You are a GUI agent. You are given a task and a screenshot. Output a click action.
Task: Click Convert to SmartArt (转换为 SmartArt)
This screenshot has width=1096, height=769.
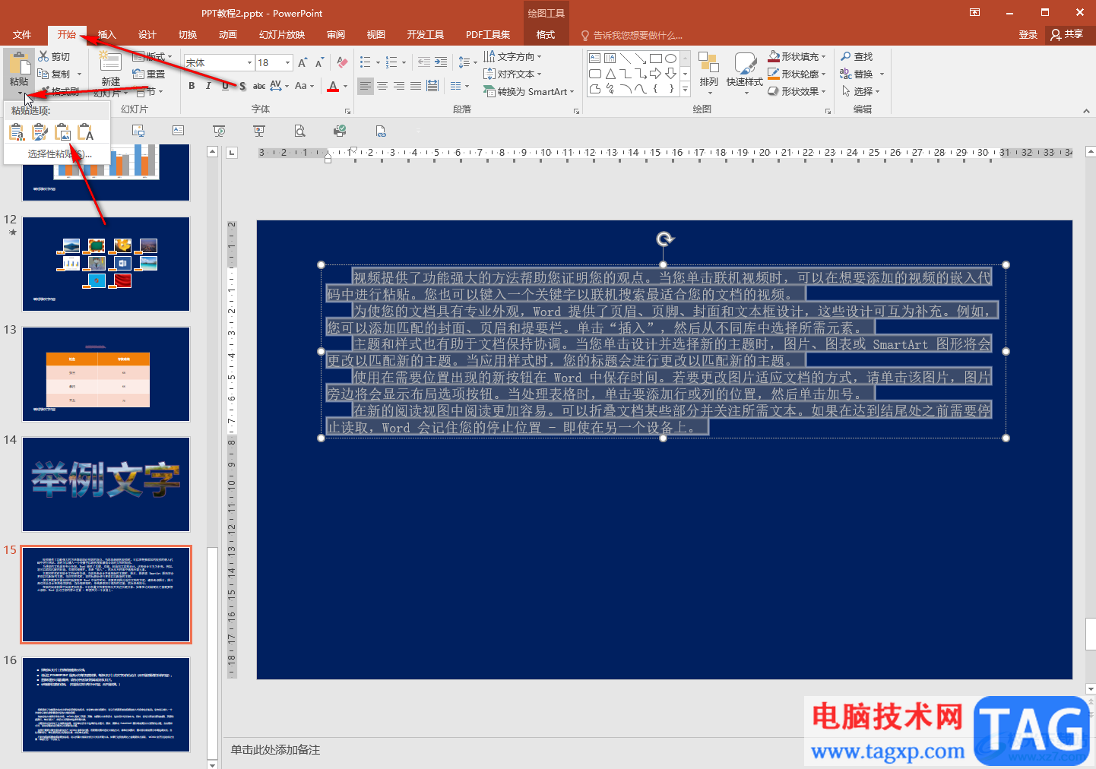[x=529, y=91]
